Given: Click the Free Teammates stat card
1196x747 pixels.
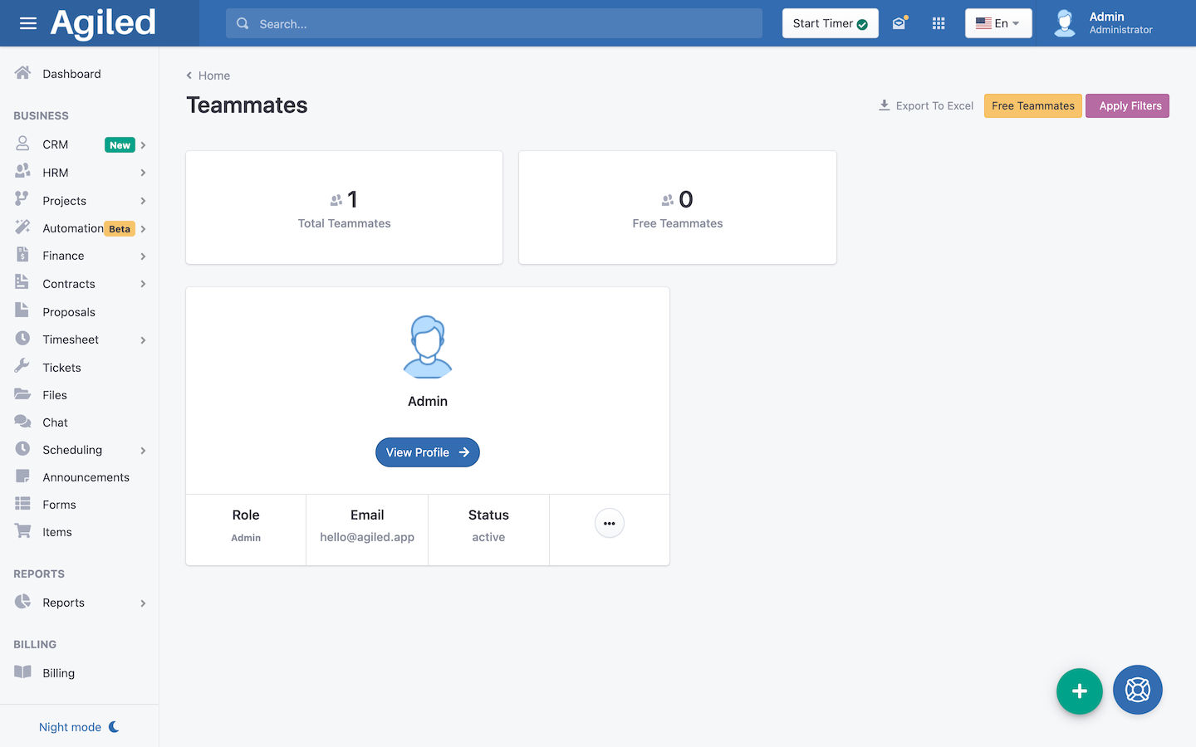Looking at the screenshot, I should [678, 207].
